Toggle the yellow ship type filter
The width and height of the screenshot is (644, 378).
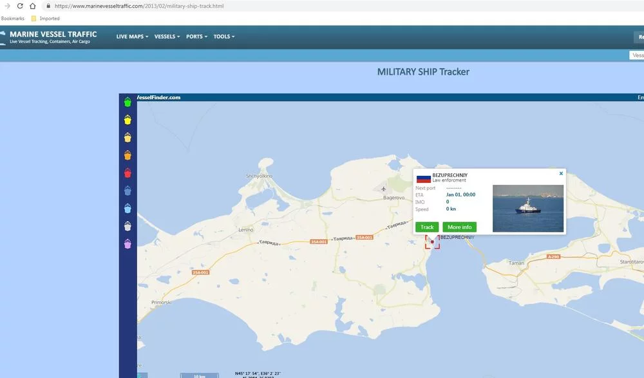pyautogui.click(x=128, y=120)
